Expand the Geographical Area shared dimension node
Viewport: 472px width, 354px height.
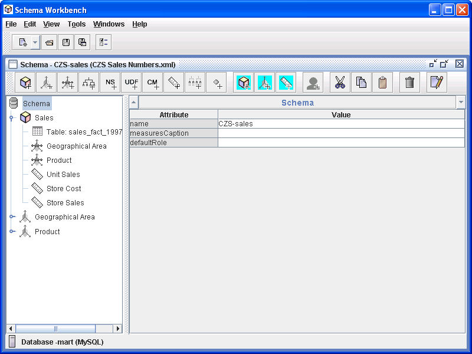pos(12,217)
